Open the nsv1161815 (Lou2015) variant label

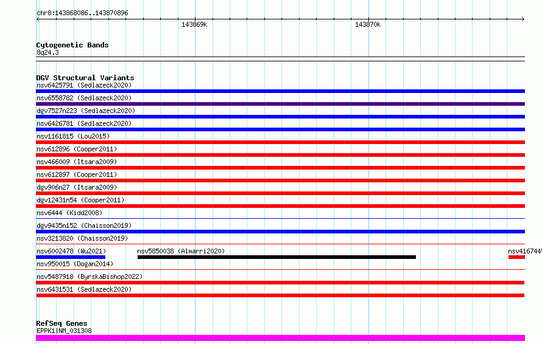(73, 136)
